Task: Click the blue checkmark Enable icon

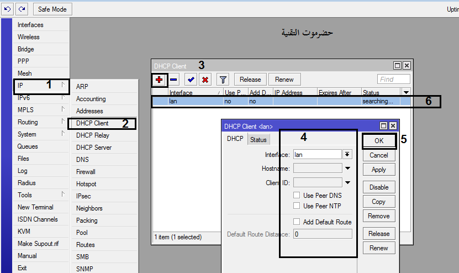Action: coord(191,80)
